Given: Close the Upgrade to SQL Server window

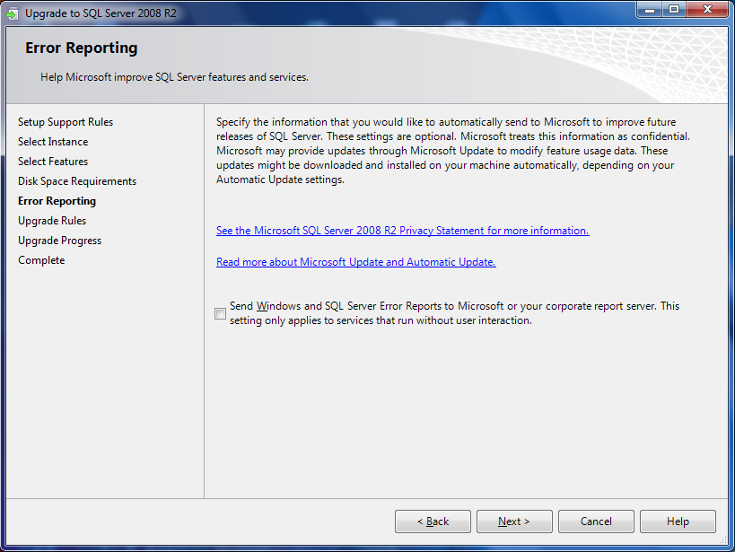Looking at the screenshot, I should 707,9.
